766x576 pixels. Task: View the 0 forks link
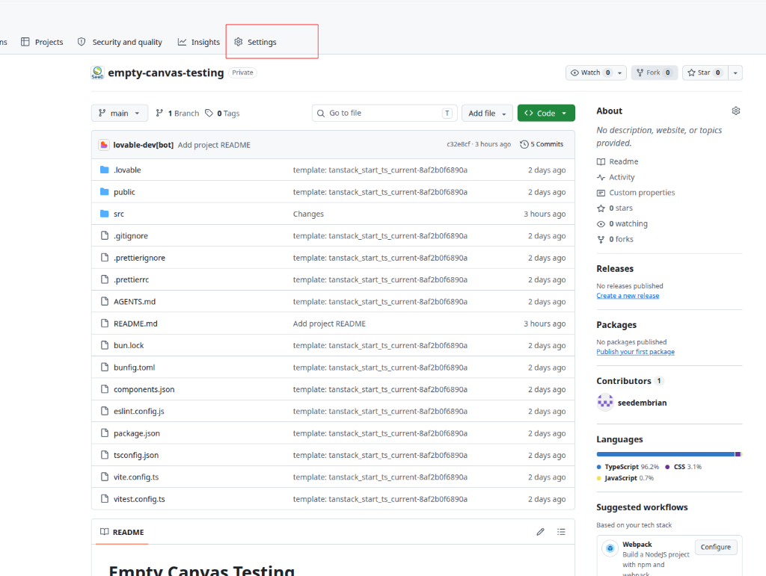pyautogui.click(x=615, y=240)
